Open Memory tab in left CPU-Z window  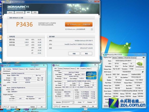[x=21, y=69]
